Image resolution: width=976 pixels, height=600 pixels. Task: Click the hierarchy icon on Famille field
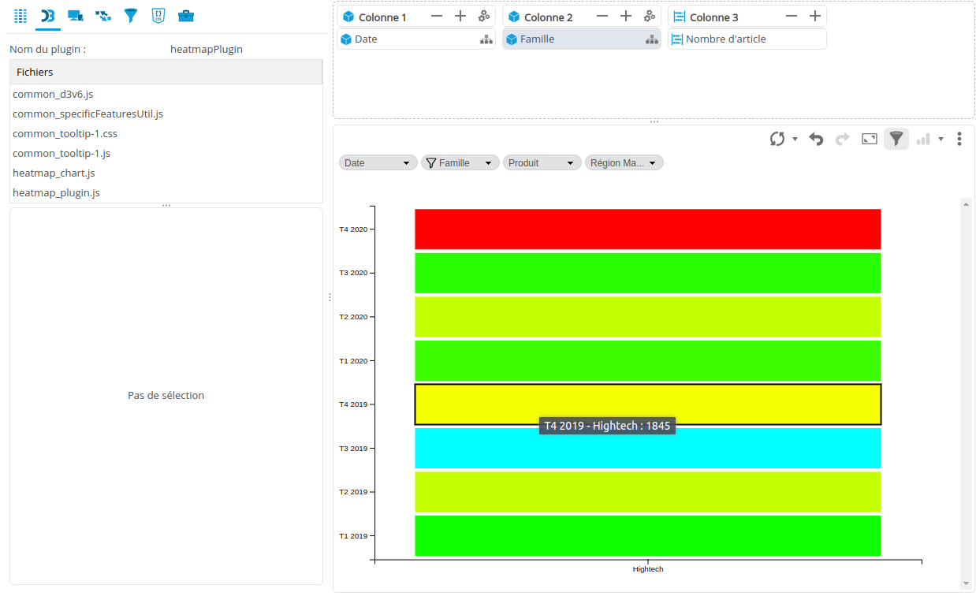651,39
